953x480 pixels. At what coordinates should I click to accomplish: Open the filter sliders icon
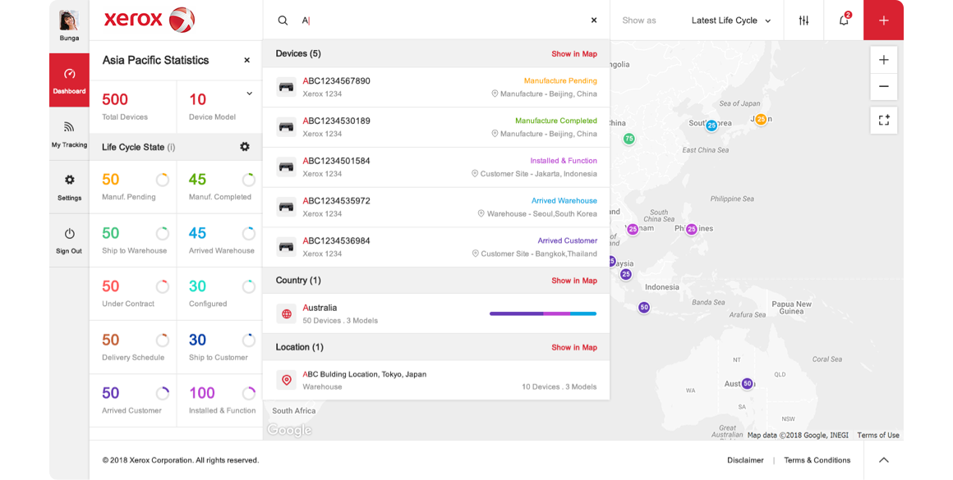(803, 20)
